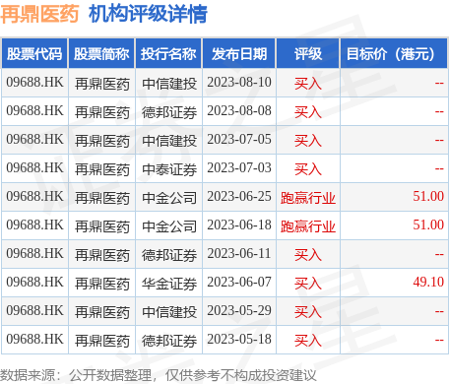
Task: Click 跑赢行业 rating in the 2023-06-18 row
Action: [x=308, y=226]
